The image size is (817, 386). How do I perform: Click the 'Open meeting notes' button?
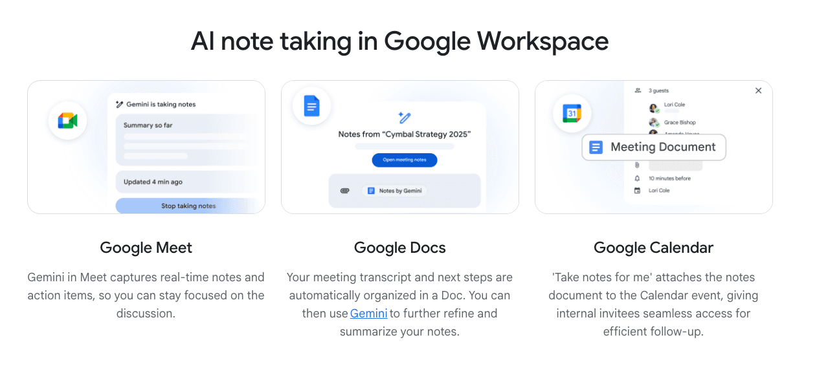405,160
